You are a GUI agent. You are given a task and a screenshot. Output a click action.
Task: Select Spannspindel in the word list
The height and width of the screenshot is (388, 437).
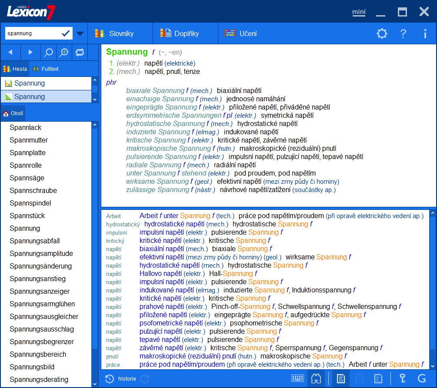pyautogui.click(x=30, y=203)
